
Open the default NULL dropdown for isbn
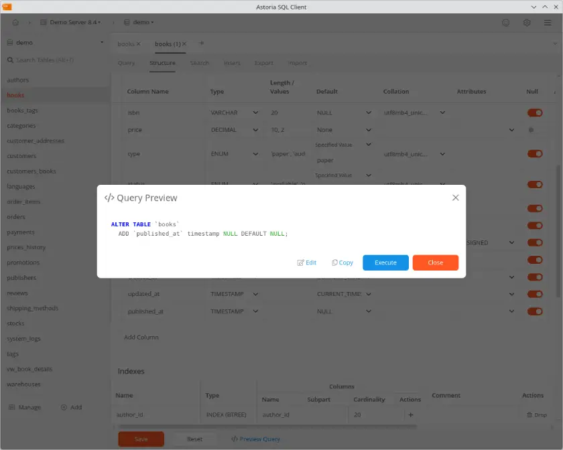click(x=344, y=112)
